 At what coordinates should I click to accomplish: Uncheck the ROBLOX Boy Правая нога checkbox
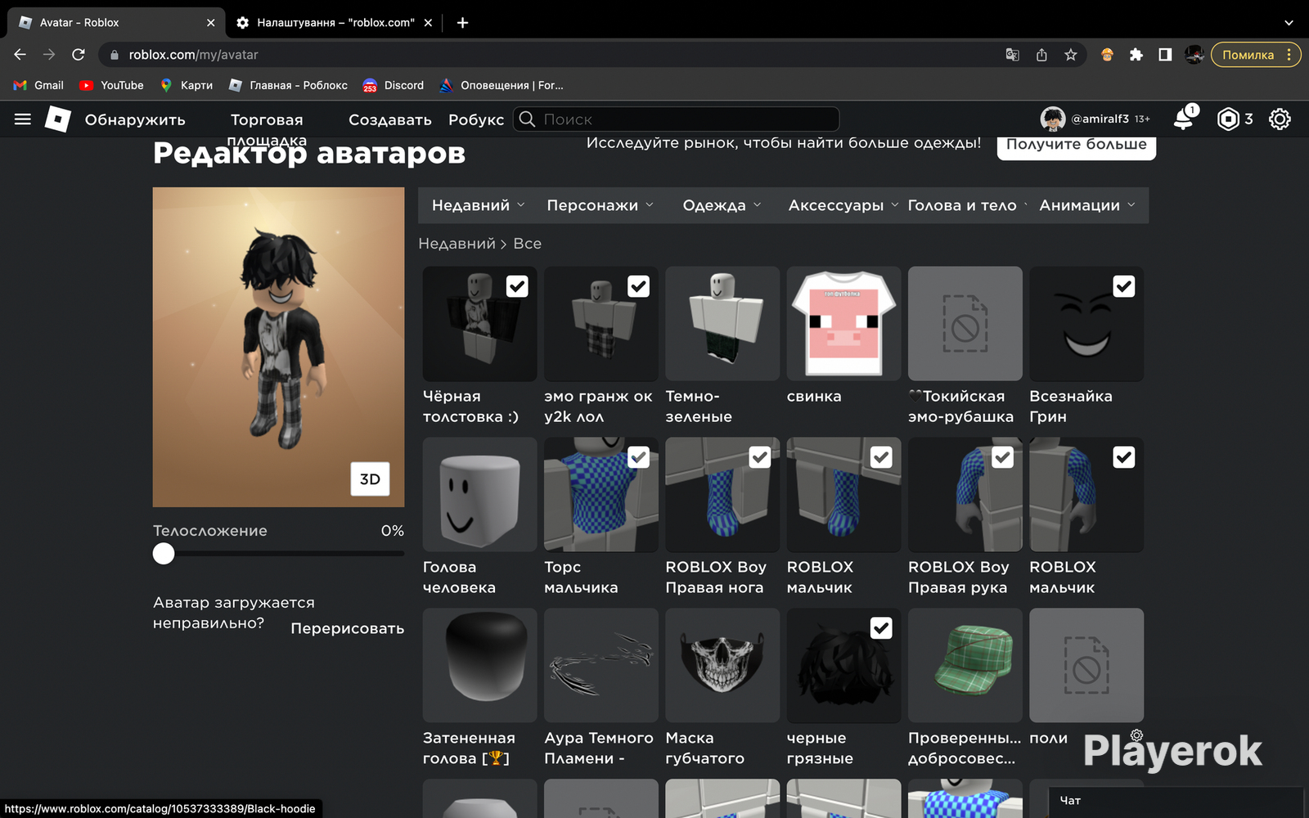click(760, 457)
